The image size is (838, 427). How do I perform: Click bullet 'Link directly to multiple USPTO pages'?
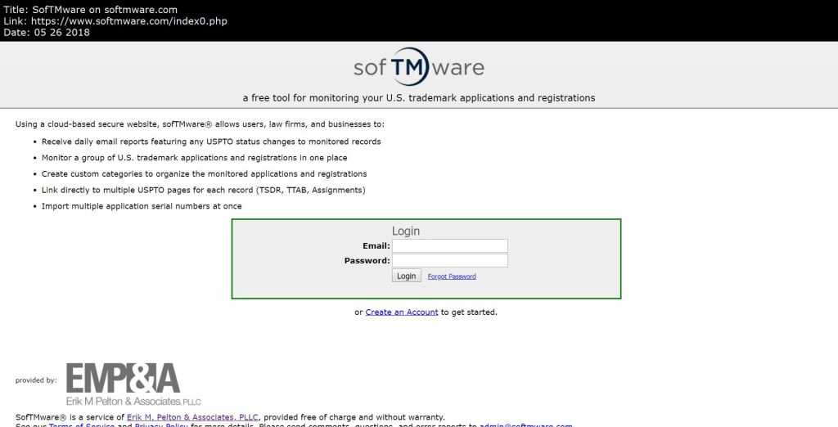[204, 190]
